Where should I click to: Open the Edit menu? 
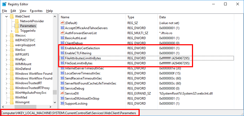[x=13, y=11]
